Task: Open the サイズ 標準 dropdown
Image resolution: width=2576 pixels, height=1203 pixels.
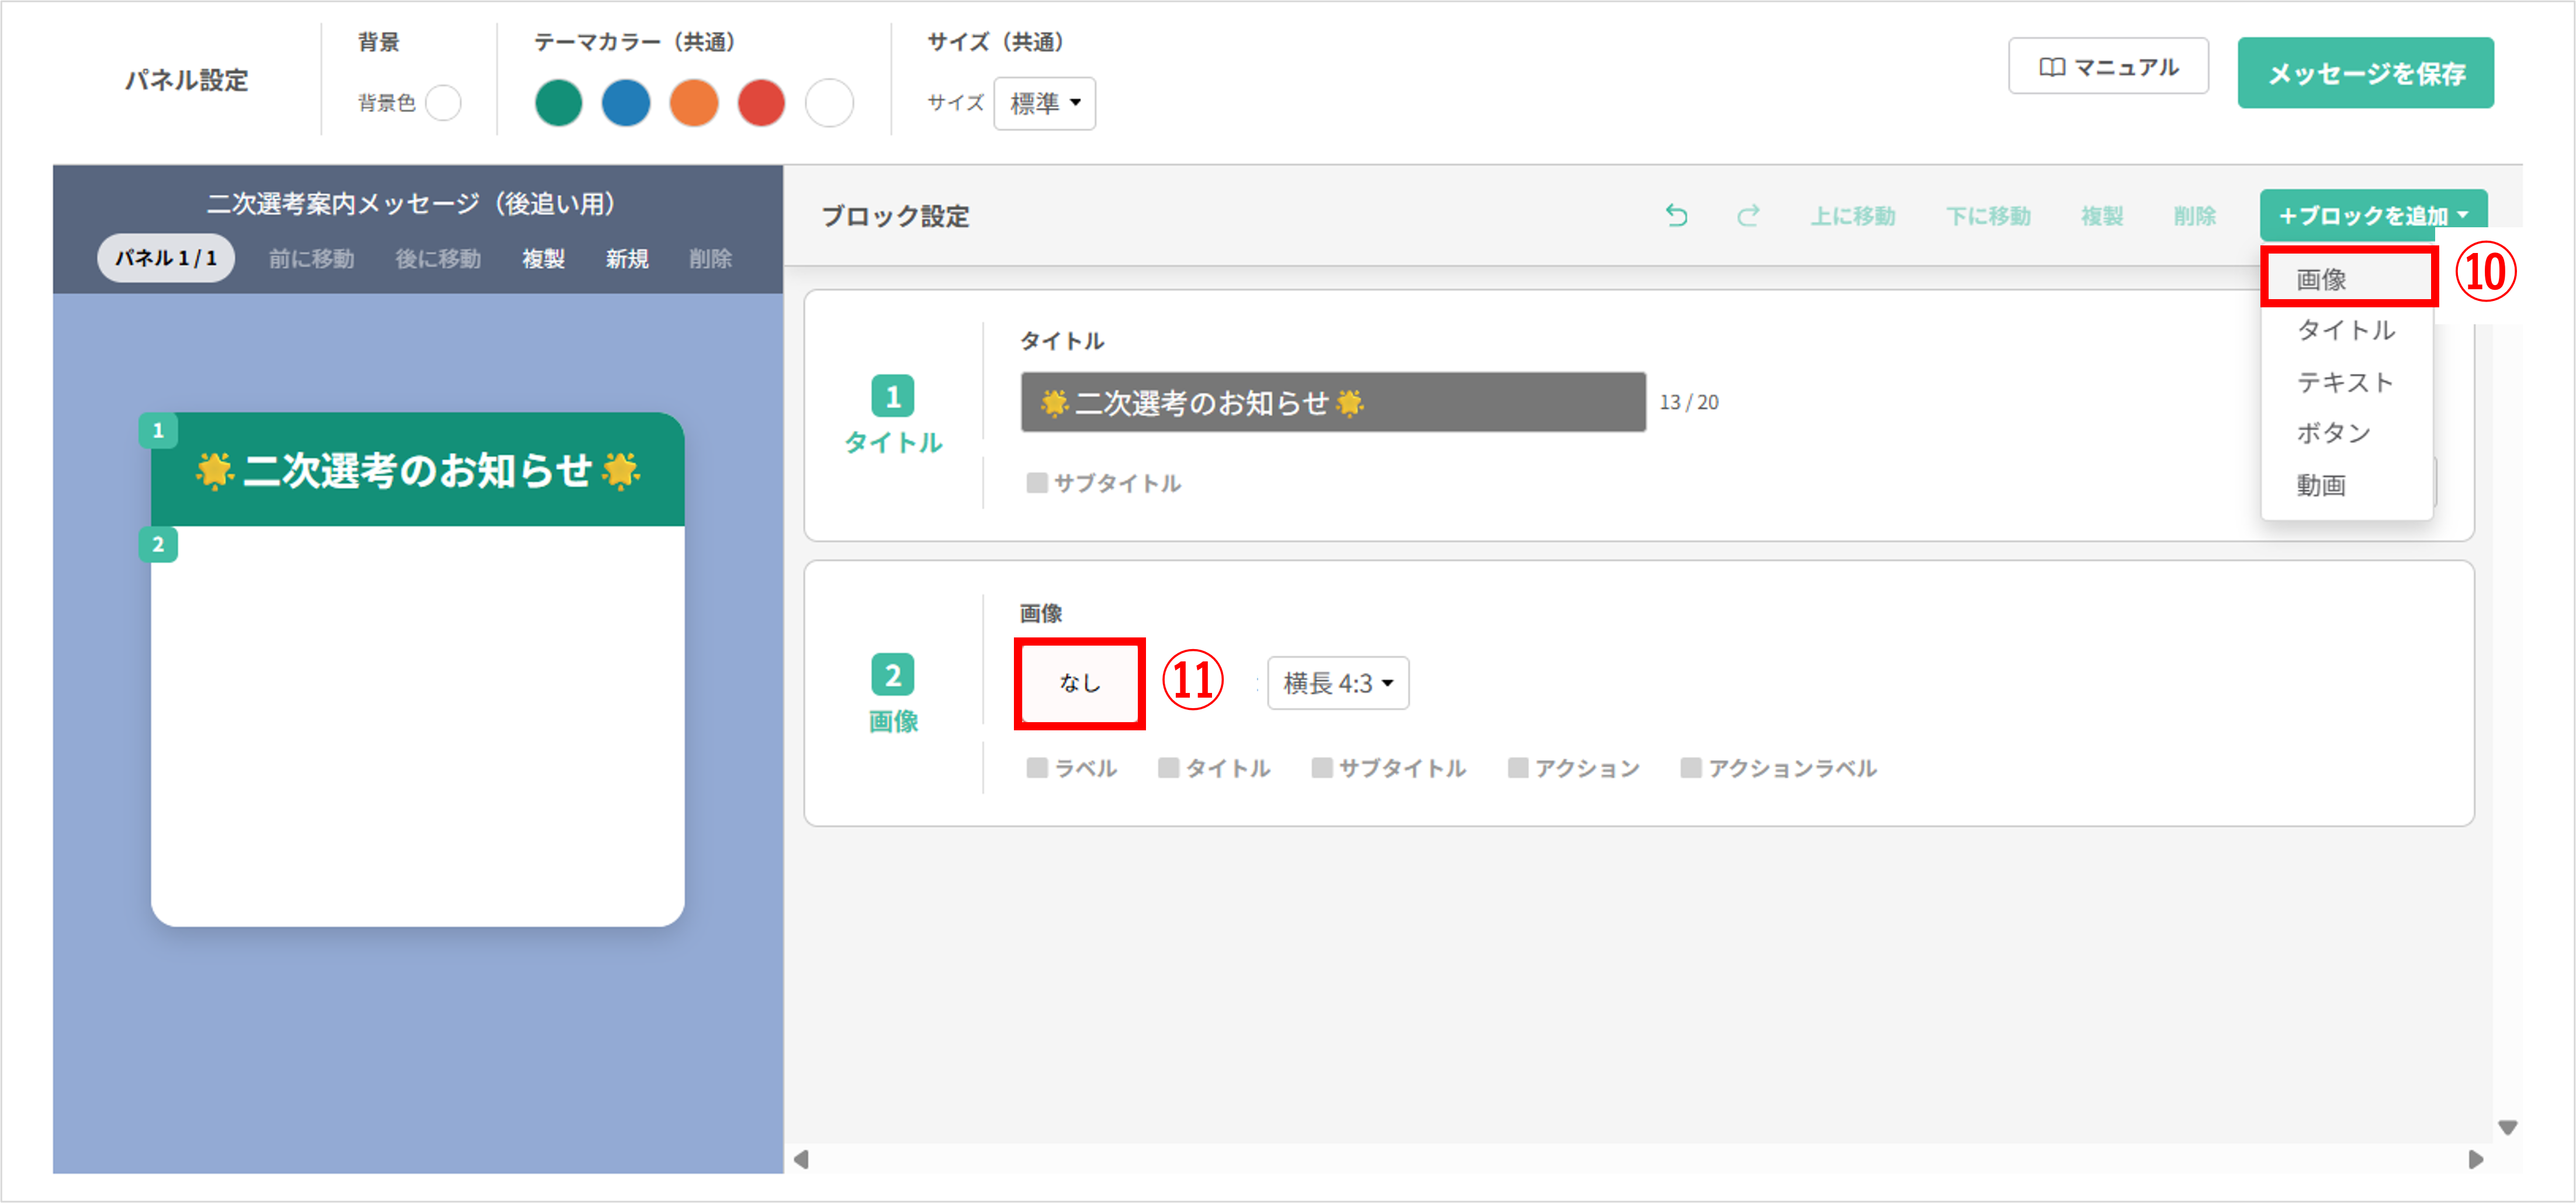Action: [x=1044, y=103]
